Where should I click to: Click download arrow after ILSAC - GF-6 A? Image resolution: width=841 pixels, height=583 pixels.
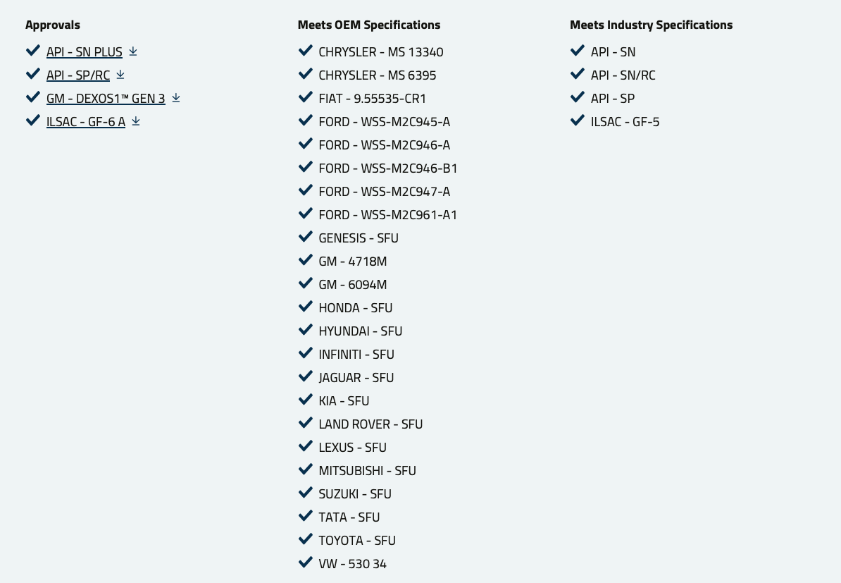(136, 121)
